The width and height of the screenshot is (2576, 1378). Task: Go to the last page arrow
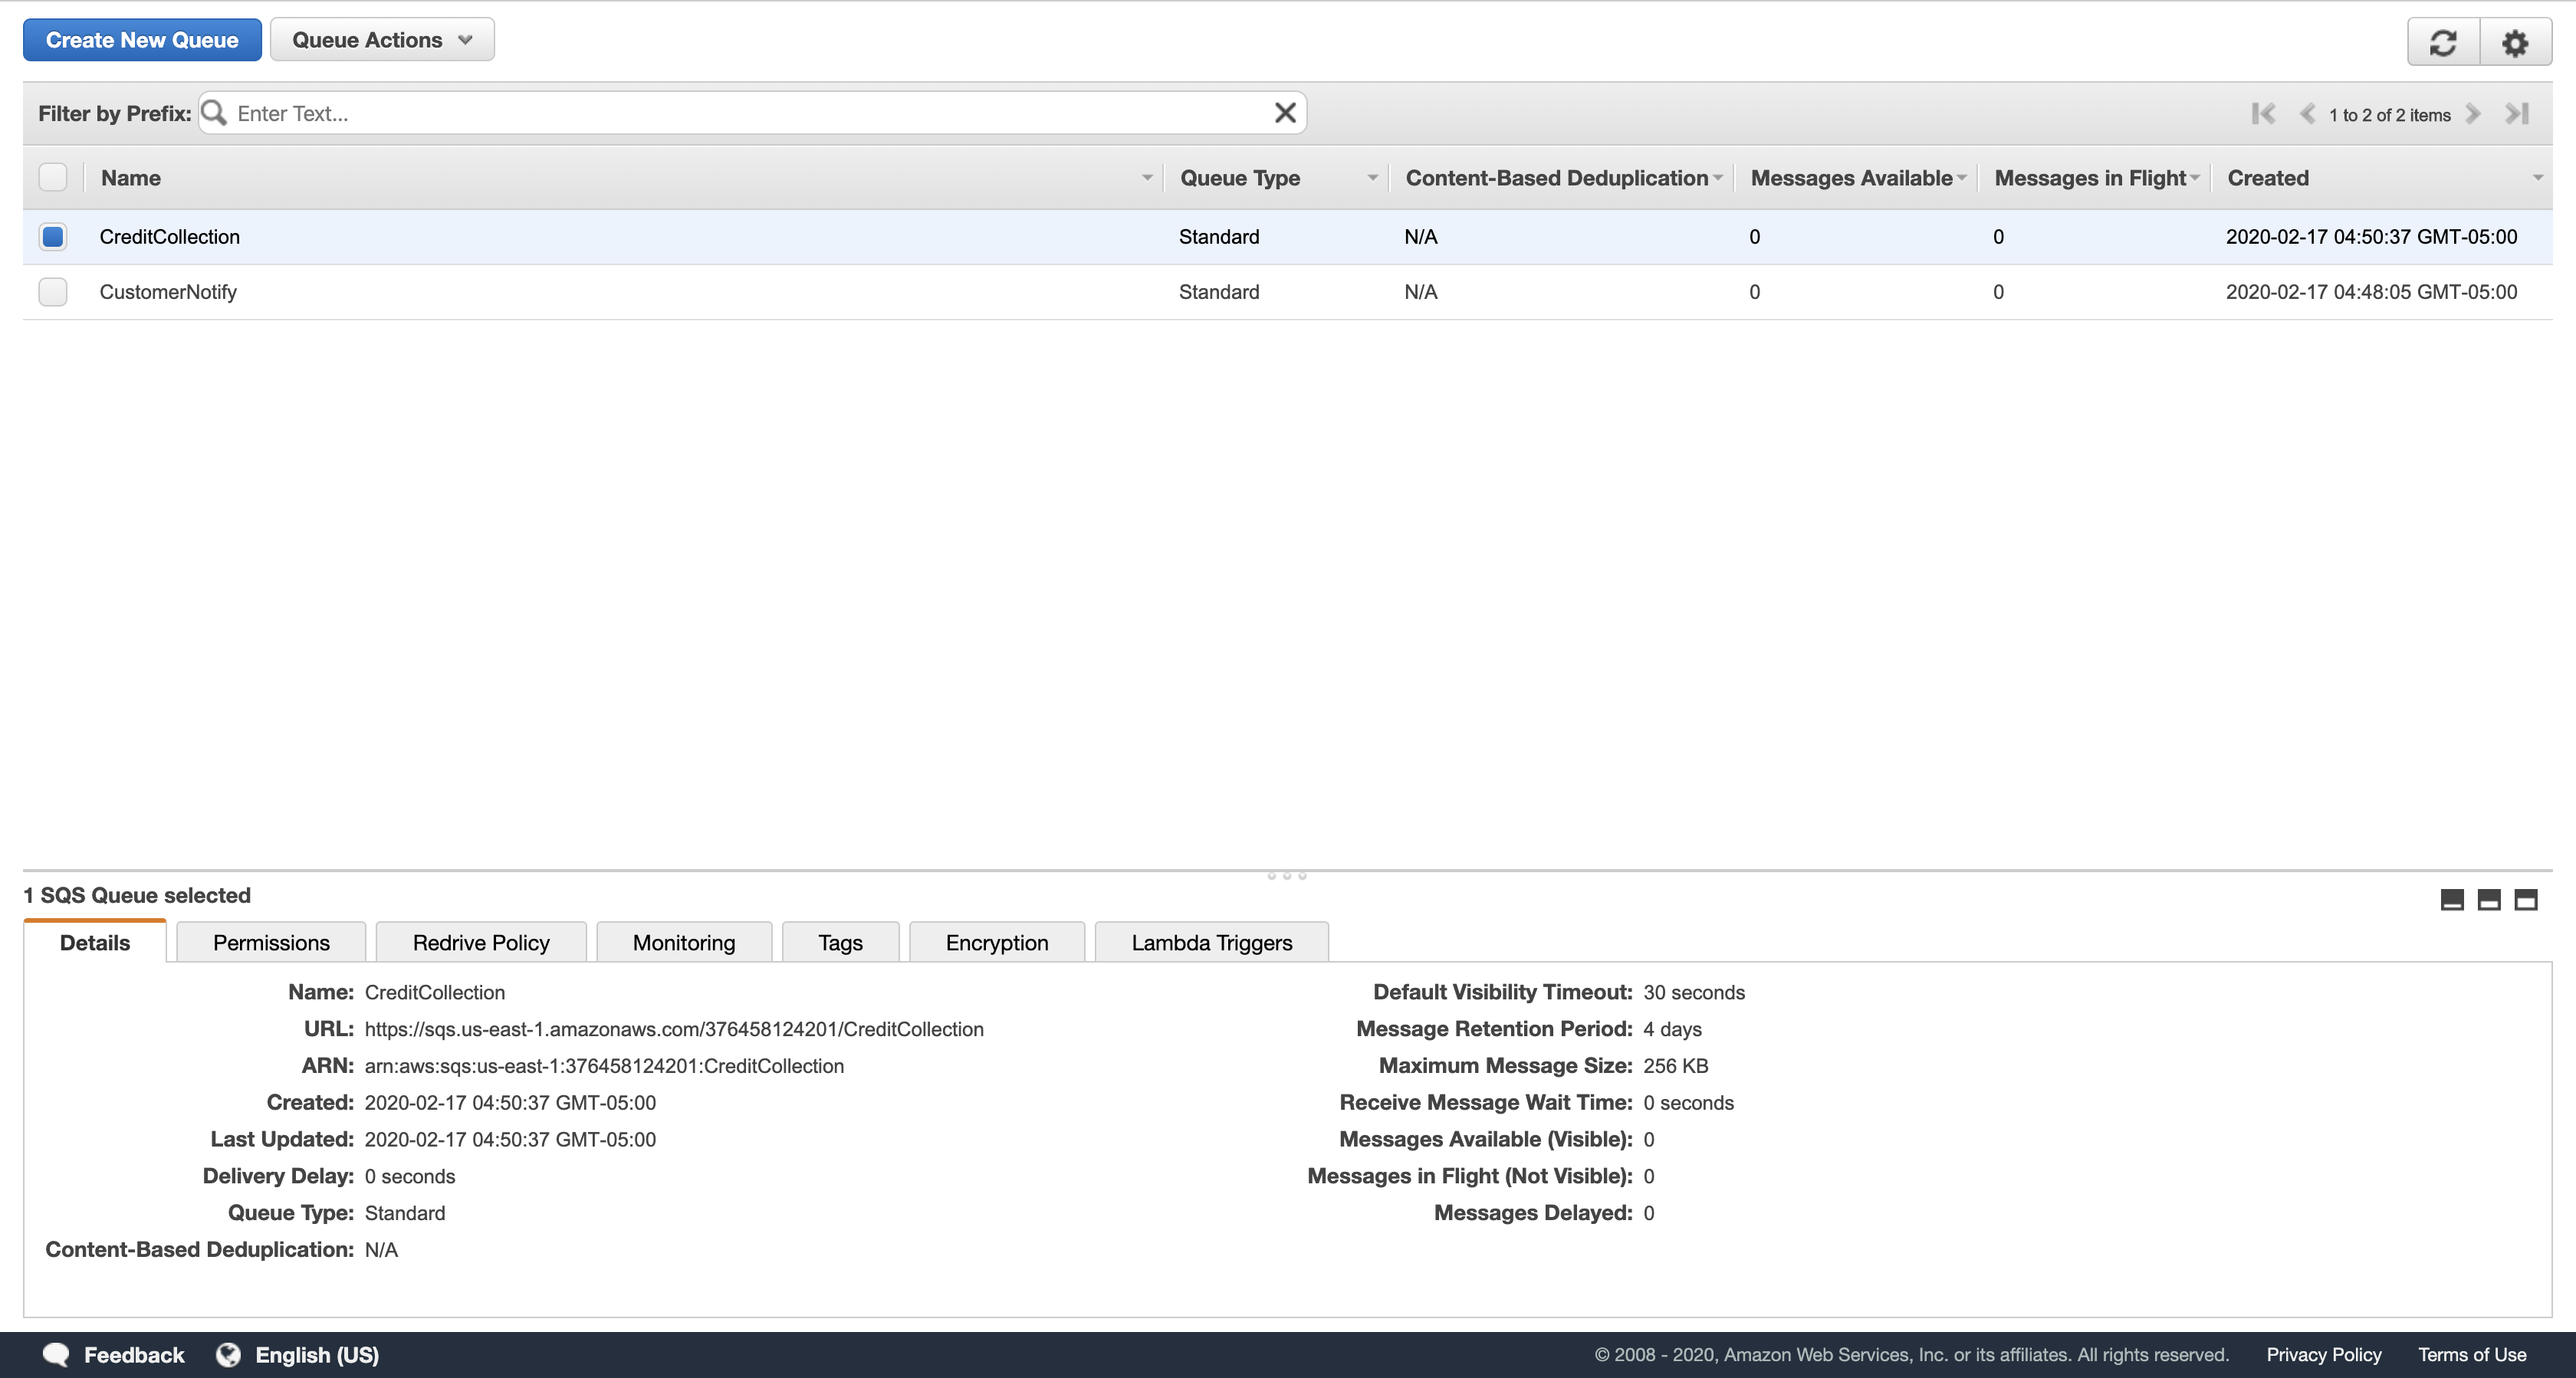click(x=2517, y=114)
